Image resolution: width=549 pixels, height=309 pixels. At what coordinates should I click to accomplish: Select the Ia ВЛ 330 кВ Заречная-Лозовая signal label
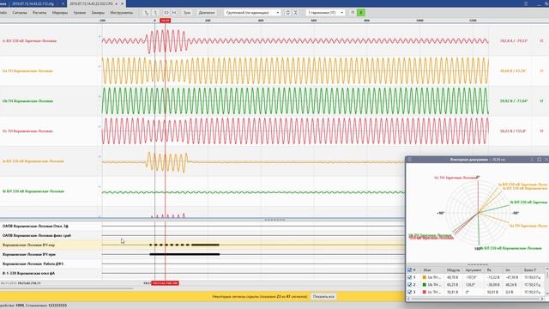click(x=29, y=41)
